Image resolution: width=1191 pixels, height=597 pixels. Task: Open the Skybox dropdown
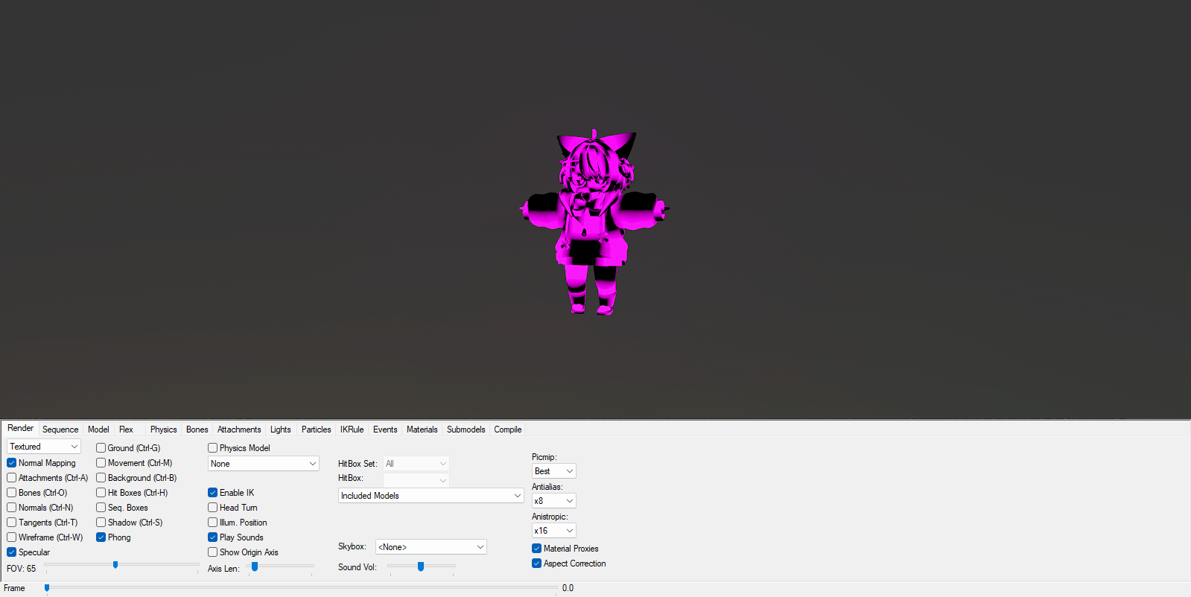(x=431, y=547)
